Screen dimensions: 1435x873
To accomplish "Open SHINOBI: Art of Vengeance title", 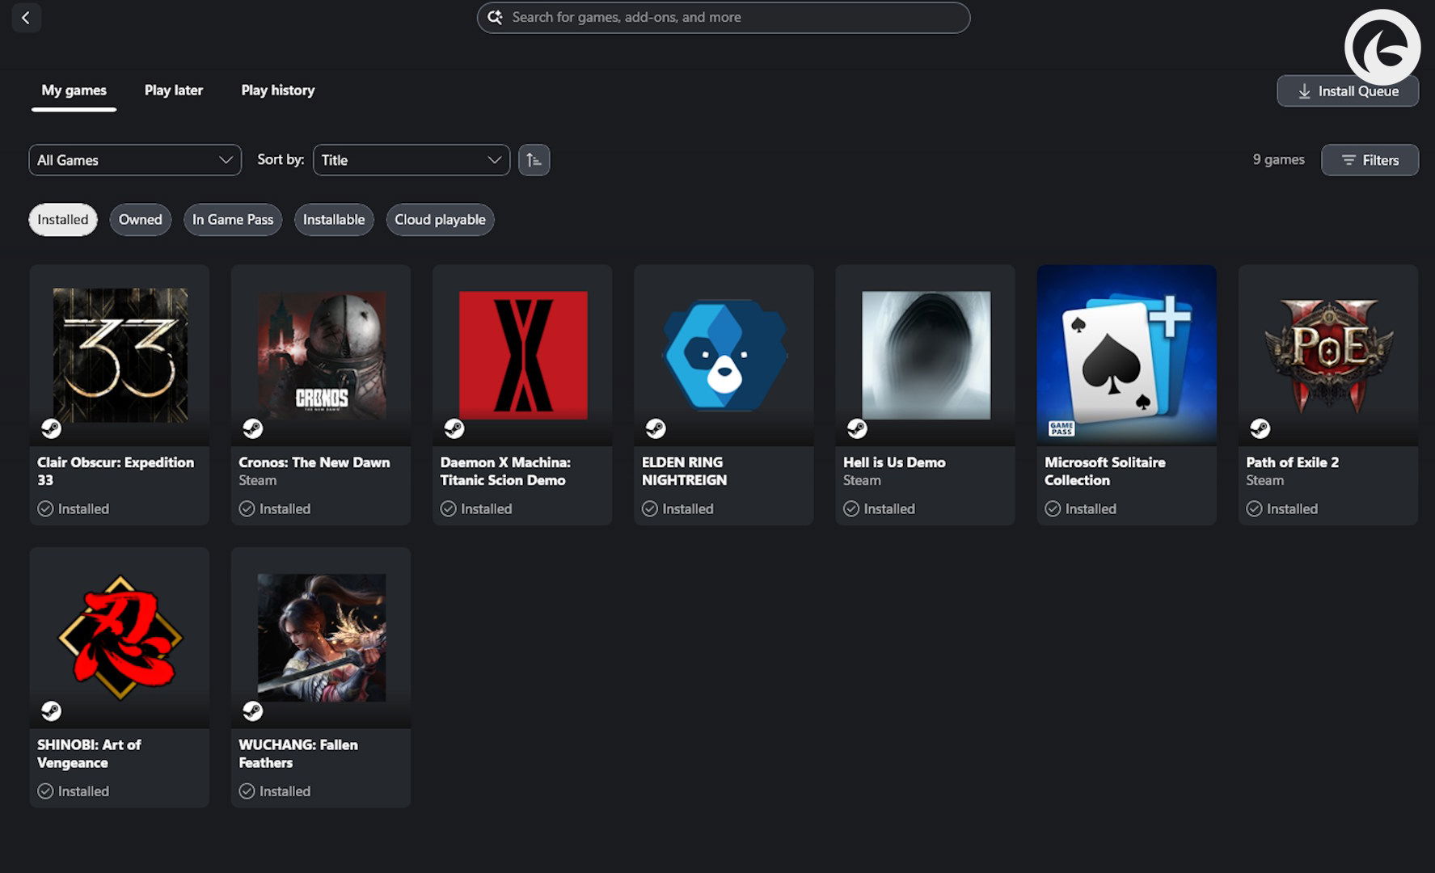I will (x=89, y=753).
